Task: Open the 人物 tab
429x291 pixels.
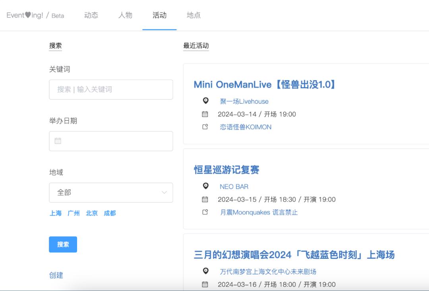Action: pyautogui.click(x=125, y=15)
